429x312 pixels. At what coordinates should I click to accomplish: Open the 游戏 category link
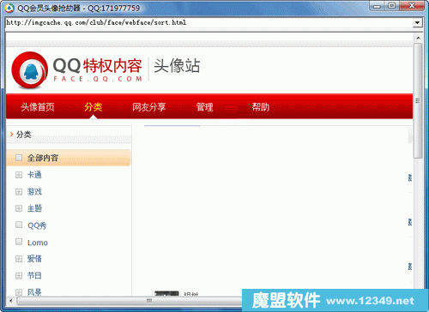[x=34, y=192]
